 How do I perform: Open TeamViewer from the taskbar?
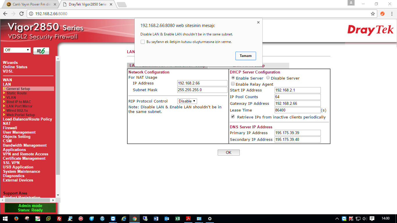click(x=113, y=219)
